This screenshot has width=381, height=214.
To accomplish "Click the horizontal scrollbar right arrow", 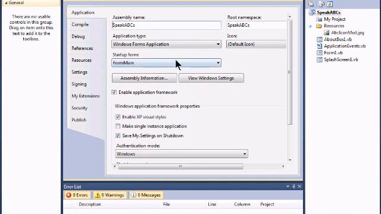I will [x=283, y=166].
